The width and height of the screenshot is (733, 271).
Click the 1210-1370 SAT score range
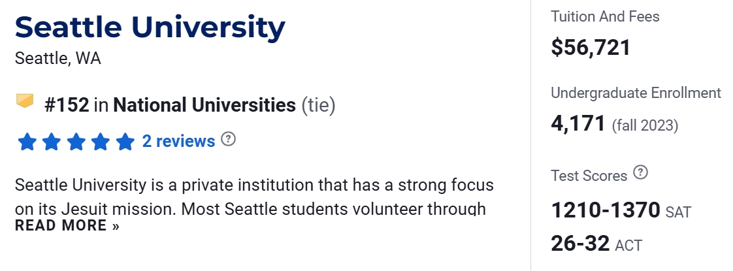(x=606, y=210)
